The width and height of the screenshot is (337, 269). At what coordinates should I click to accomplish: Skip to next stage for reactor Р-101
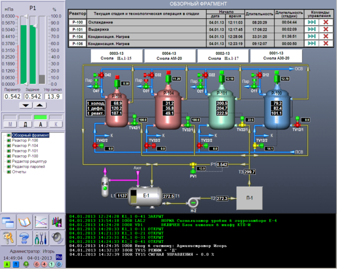tap(311, 29)
